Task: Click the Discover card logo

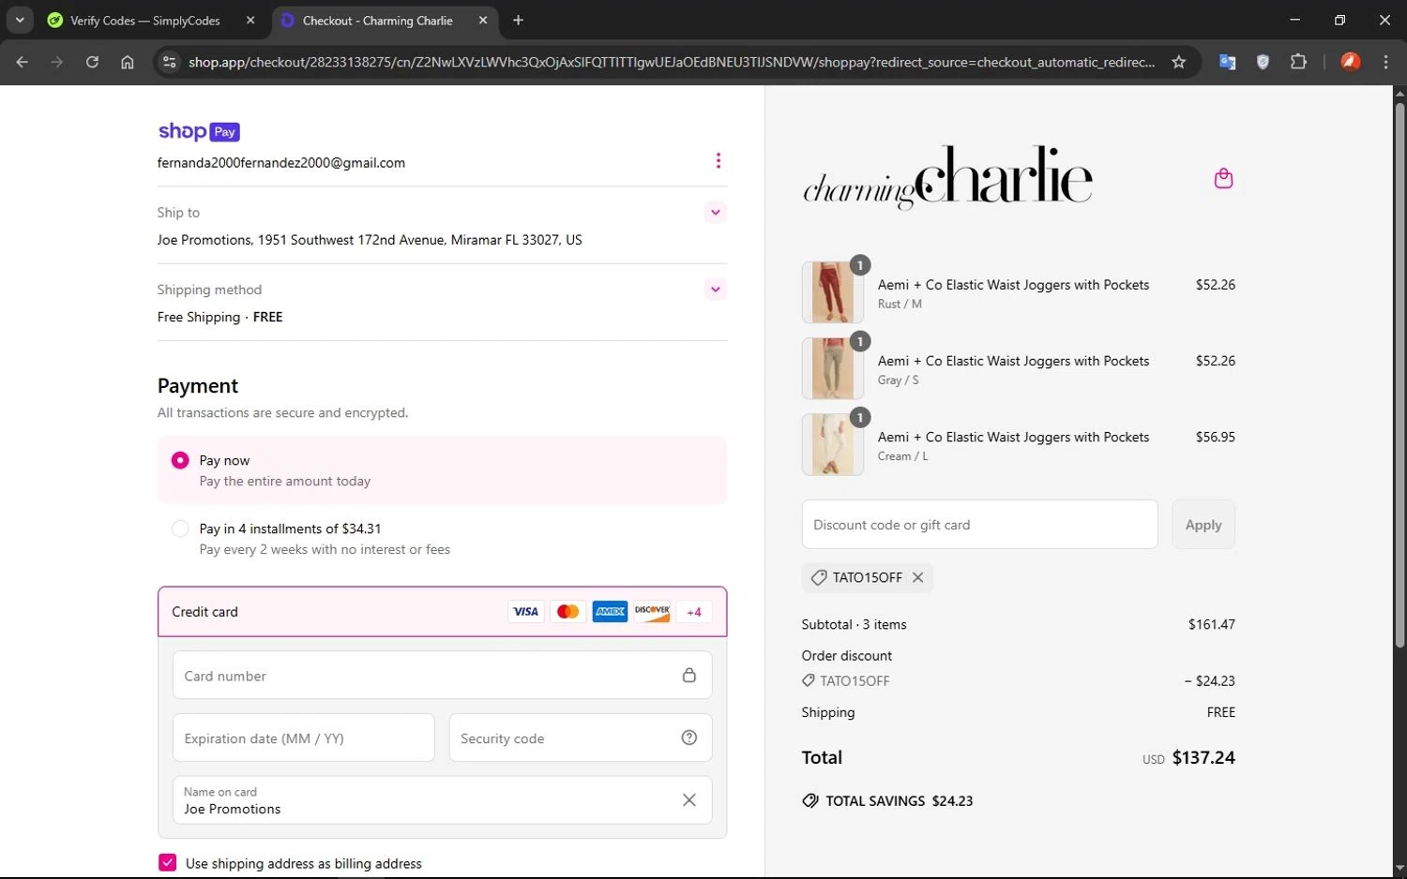Action: tap(652, 612)
